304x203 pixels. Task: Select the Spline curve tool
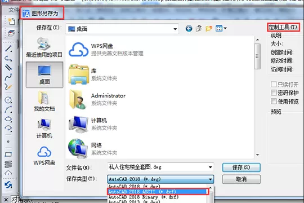[8, 77]
